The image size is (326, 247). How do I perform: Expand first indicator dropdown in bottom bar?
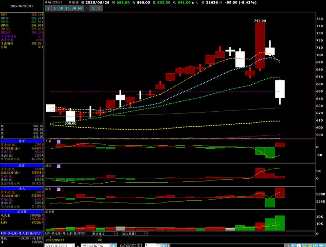pos(116,234)
